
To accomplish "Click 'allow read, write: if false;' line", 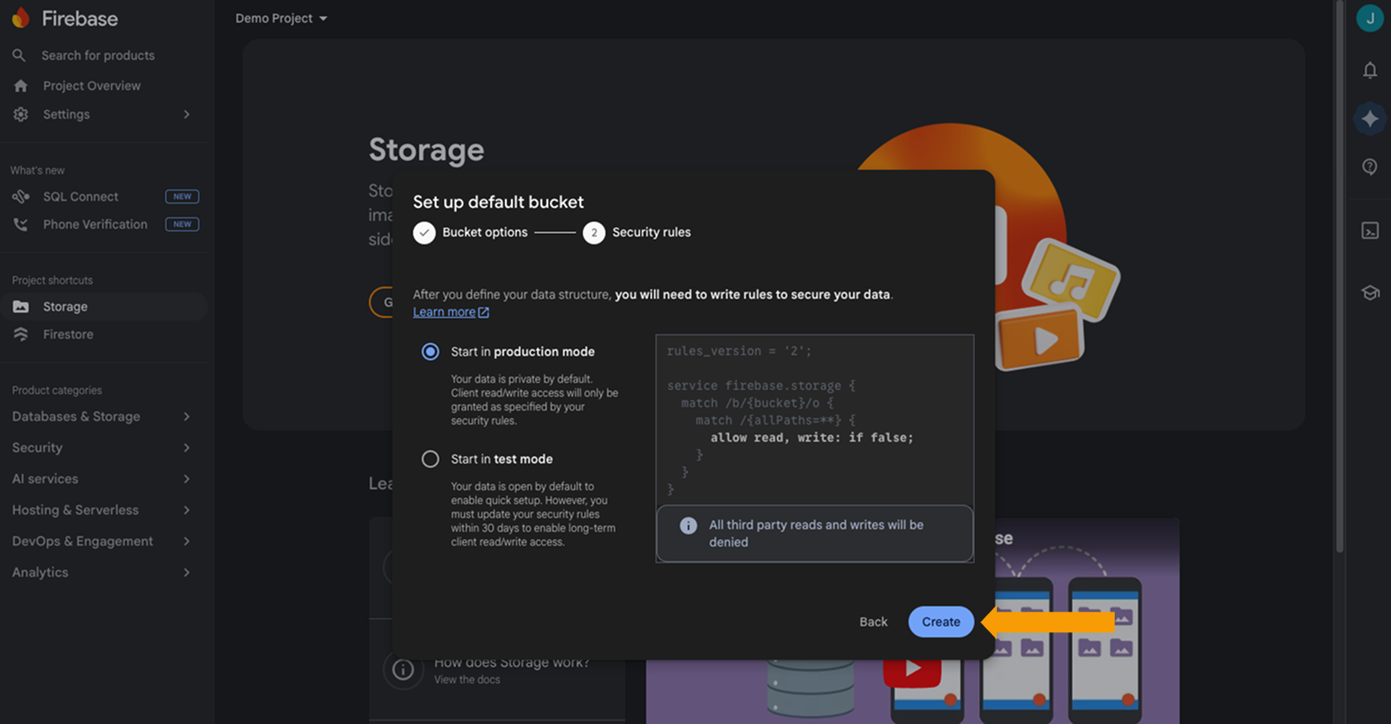I will (812, 437).
